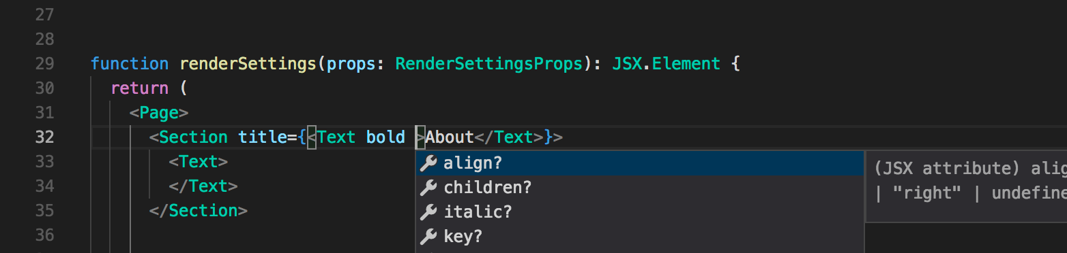The image size is (1067, 253).
Task: Choose the children? autocomplete suggestion
Action: click(x=639, y=188)
